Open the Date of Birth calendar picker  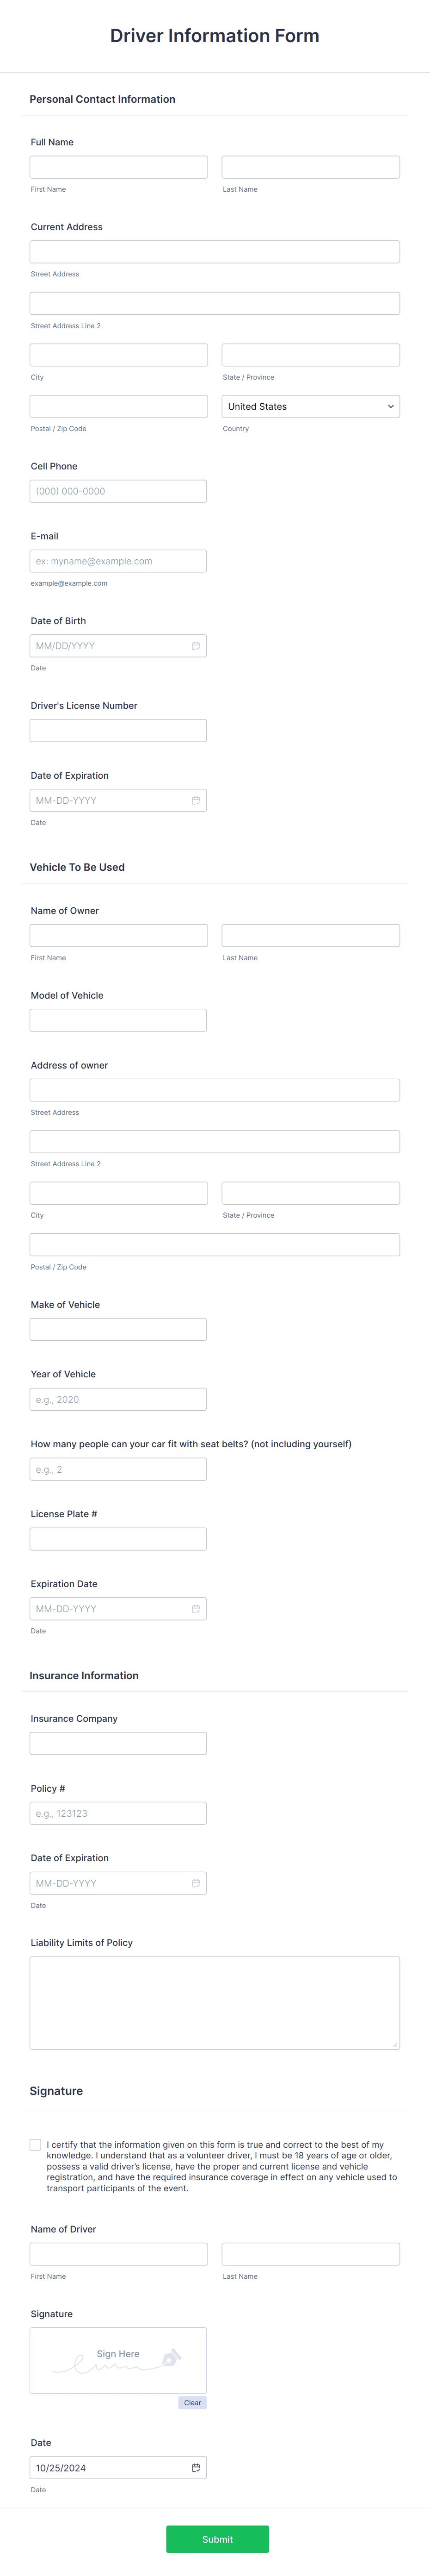pos(196,645)
